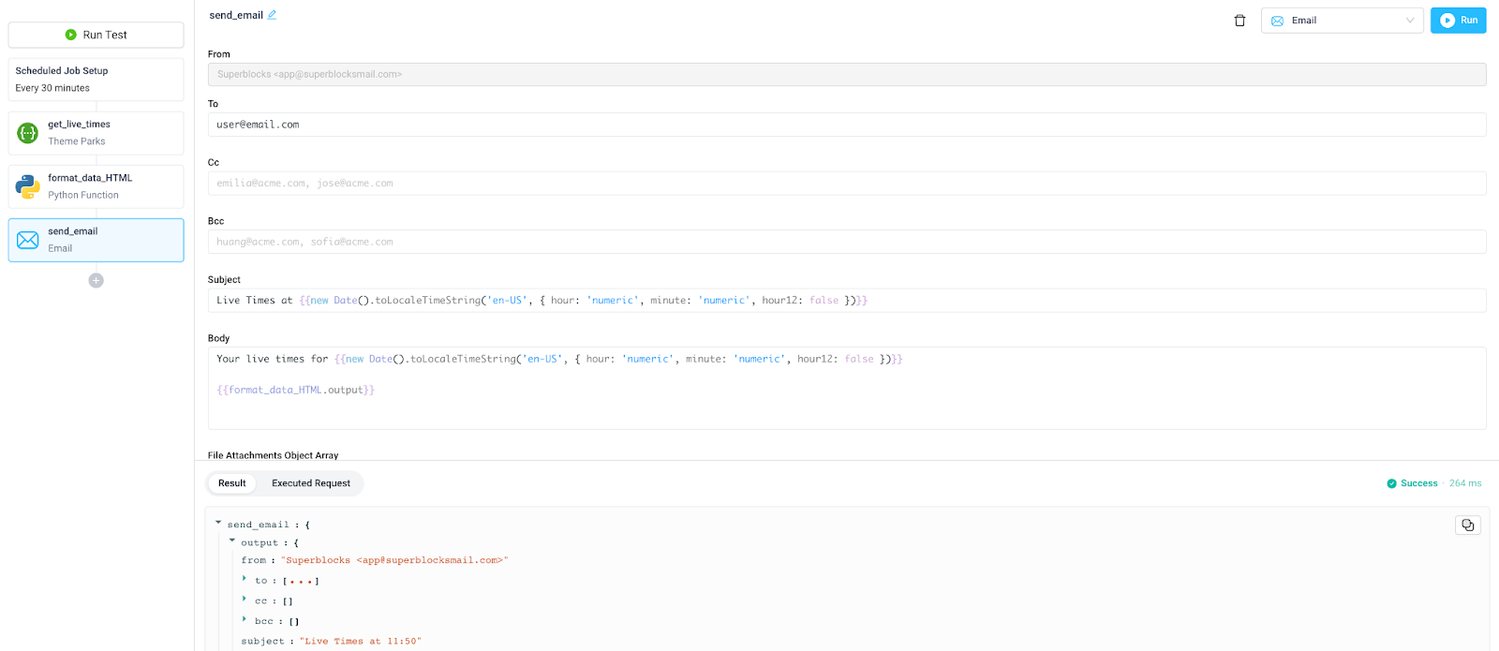Copy result using the copy icon

1468,525
